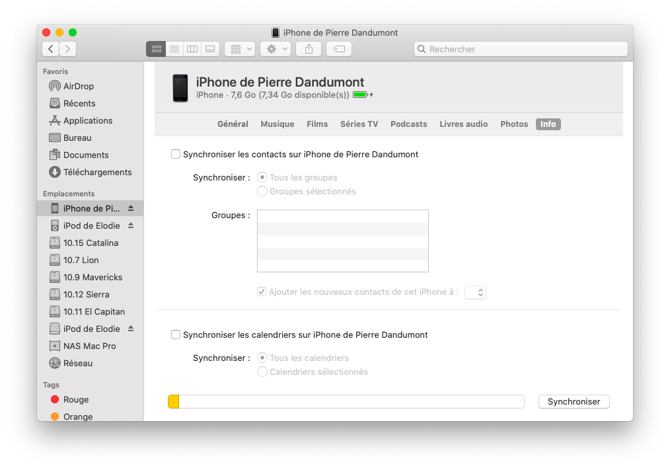Open the 10.12 Sierra volume
This screenshot has height=470, width=670.
pos(90,294)
